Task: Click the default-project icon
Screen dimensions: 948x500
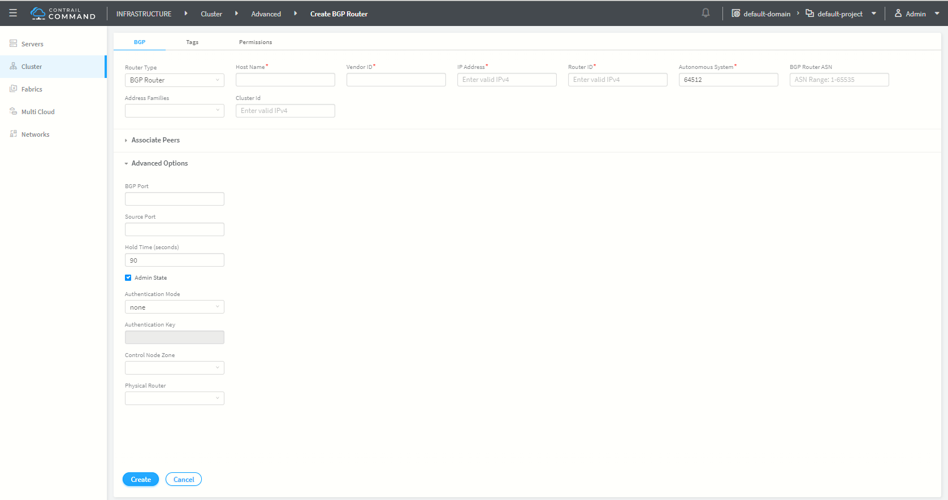Action: pos(810,13)
